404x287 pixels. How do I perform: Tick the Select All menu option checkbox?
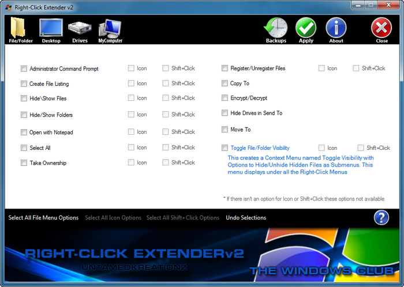[24, 148]
